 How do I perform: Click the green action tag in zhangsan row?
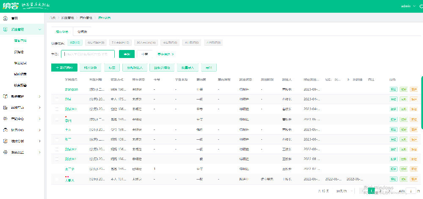pos(394,89)
